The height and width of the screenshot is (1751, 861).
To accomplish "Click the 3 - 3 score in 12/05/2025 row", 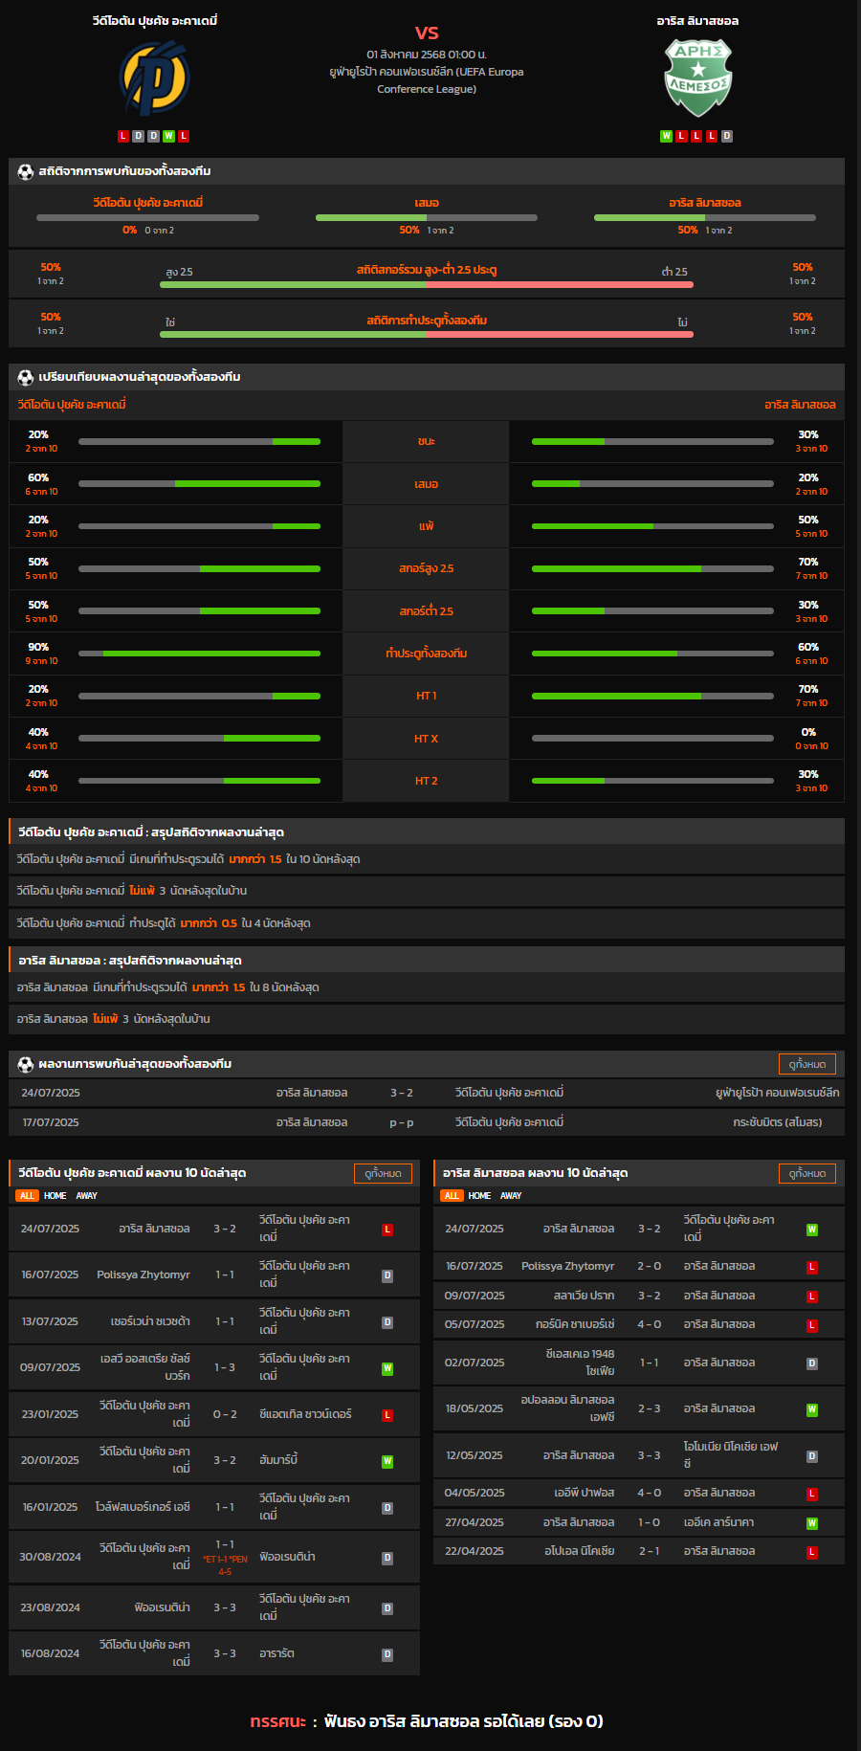I will (650, 1455).
